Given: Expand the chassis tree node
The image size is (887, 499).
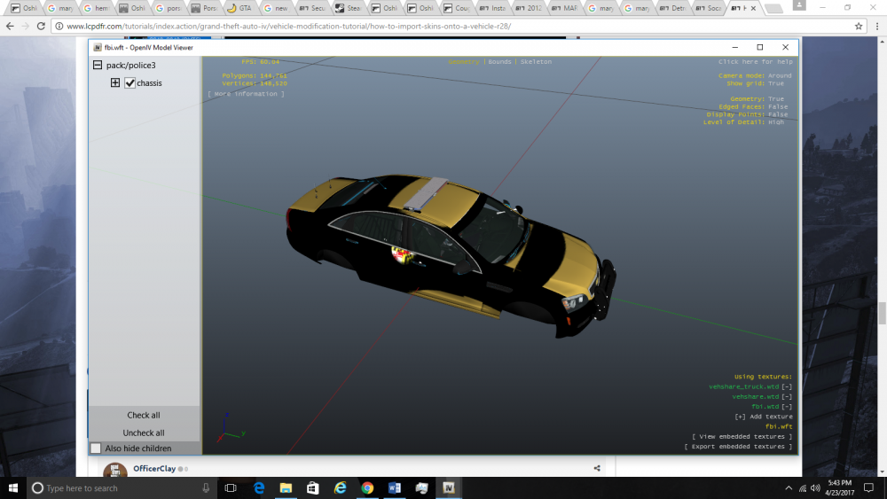Looking at the screenshot, I should tap(114, 83).
